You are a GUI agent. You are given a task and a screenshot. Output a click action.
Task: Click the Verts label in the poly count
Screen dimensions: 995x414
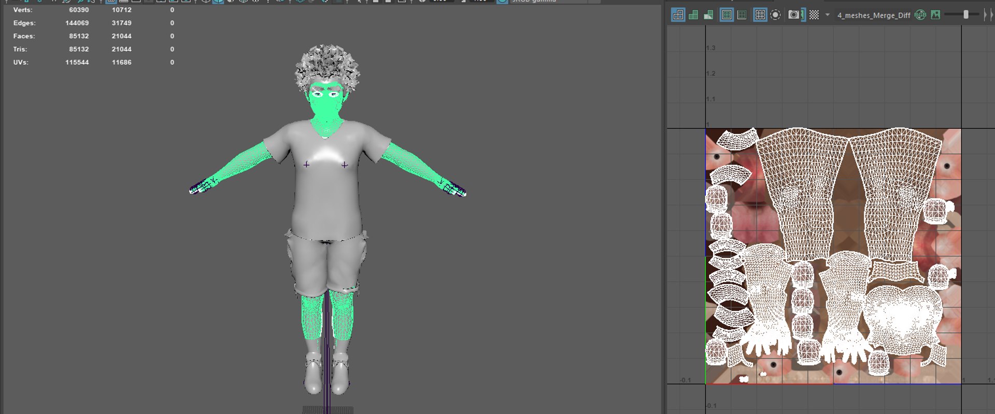click(x=23, y=10)
